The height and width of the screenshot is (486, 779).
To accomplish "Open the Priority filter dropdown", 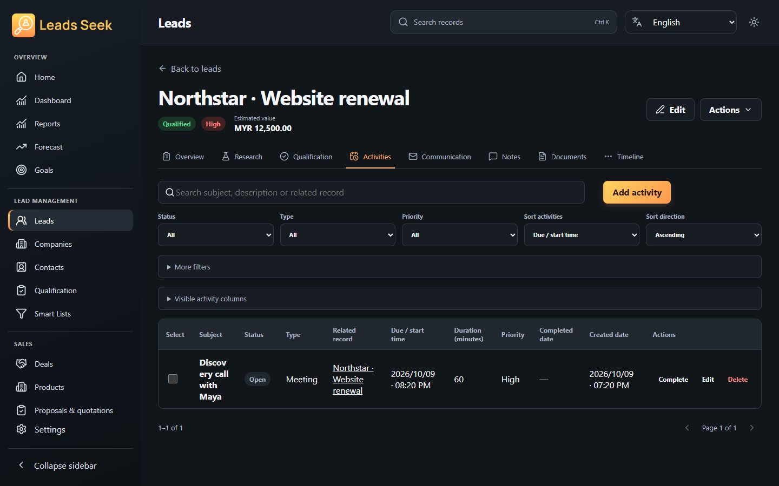I will click(460, 235).
